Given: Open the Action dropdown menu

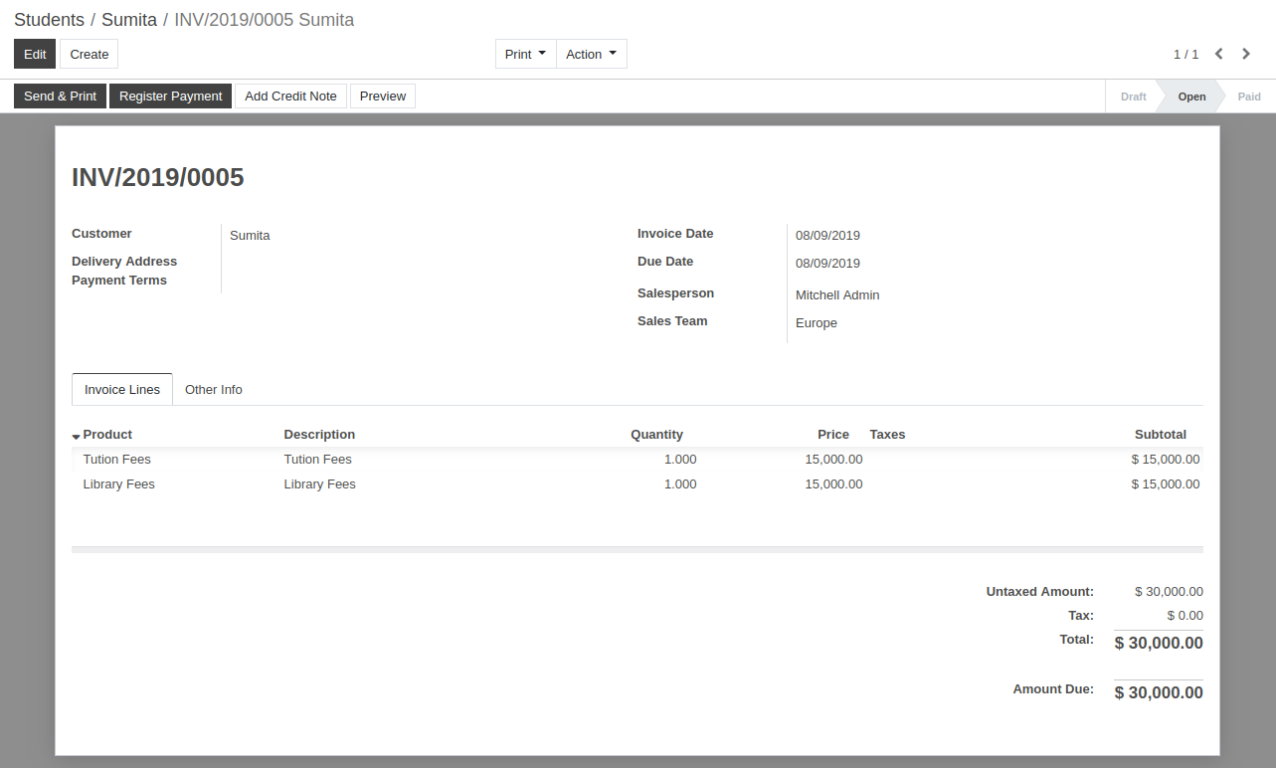Looking at the screenshot, I should 591,54.
